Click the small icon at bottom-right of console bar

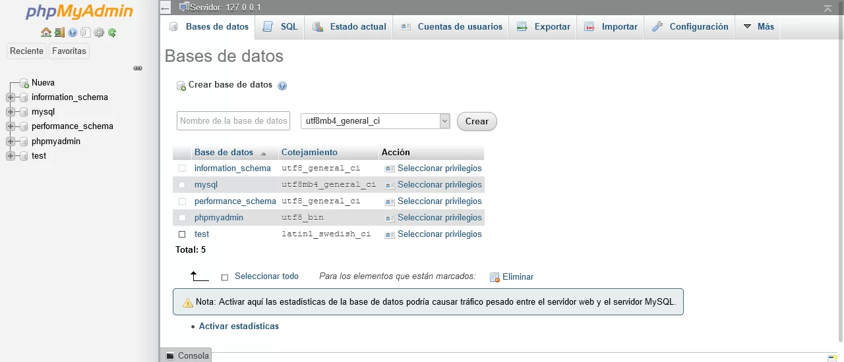pos(831,358)
